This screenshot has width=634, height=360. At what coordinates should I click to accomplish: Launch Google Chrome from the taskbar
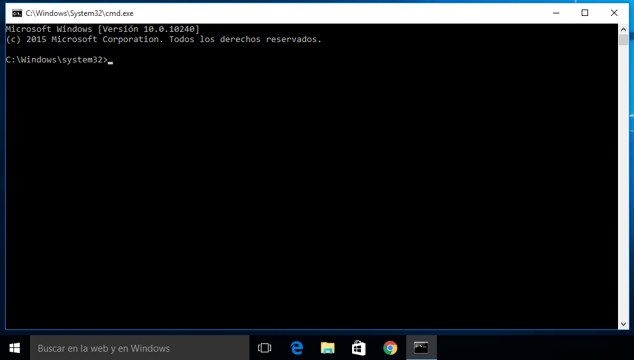pos(390,348)
